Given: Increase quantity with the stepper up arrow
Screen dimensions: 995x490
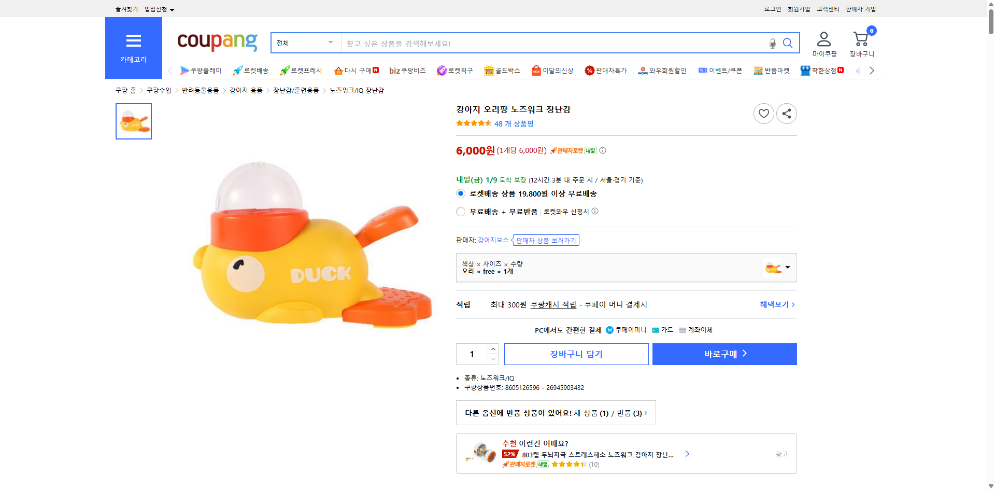Looking at the screenshot, I should click(493, 348).
